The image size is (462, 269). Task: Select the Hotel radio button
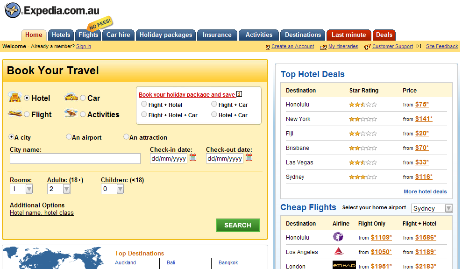27,98
